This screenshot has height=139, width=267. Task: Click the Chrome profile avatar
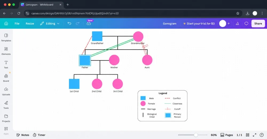click(x=255, y=13)
